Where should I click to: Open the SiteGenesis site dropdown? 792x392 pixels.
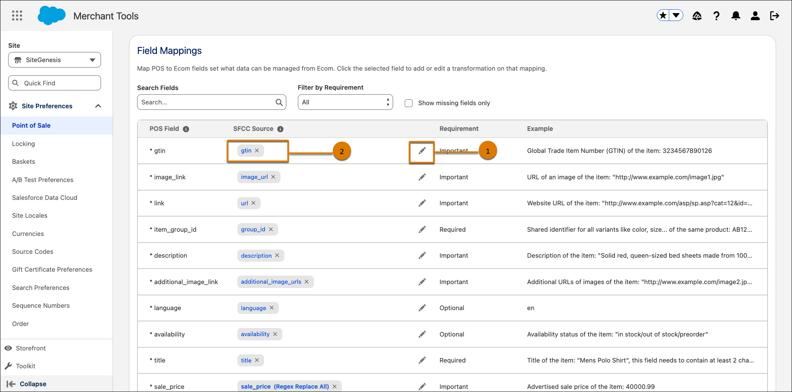[x=54, y=60]
